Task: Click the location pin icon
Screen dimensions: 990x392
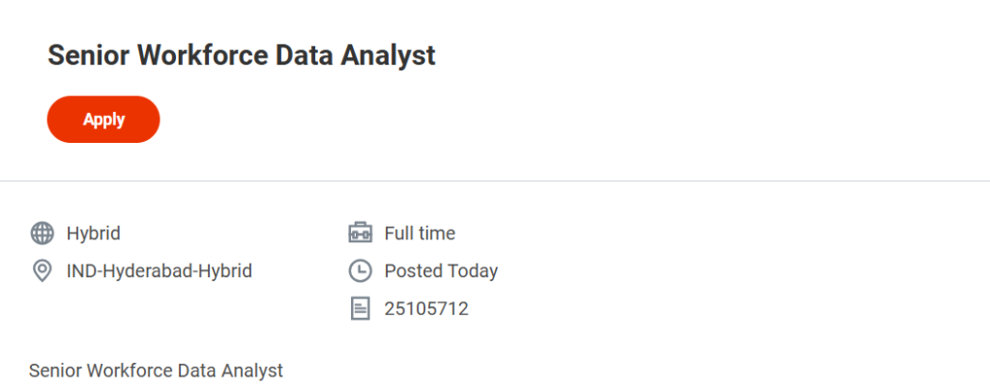Action: coord(43,271)
